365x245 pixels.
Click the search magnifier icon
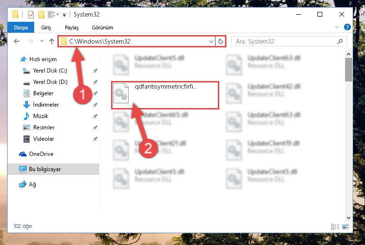(x=340, y=41)
